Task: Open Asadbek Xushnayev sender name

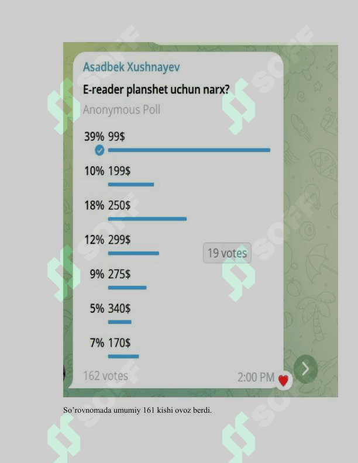Action: click(131, 67)
